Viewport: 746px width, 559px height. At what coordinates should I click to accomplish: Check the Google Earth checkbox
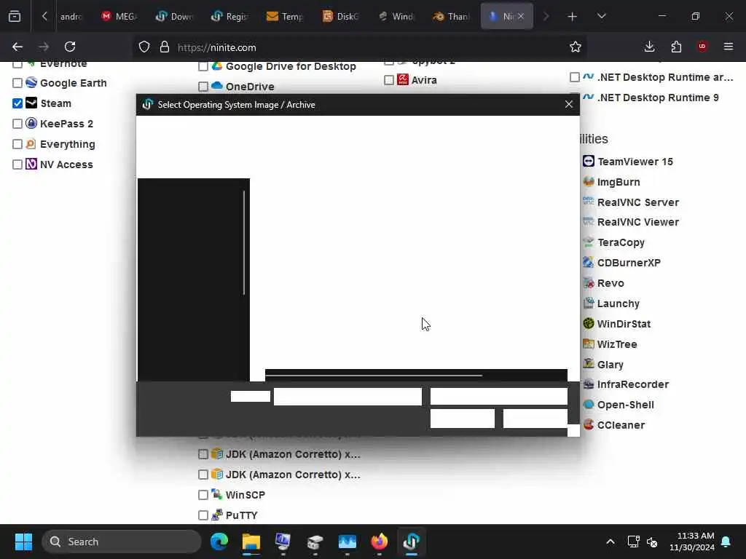(17, 83)
